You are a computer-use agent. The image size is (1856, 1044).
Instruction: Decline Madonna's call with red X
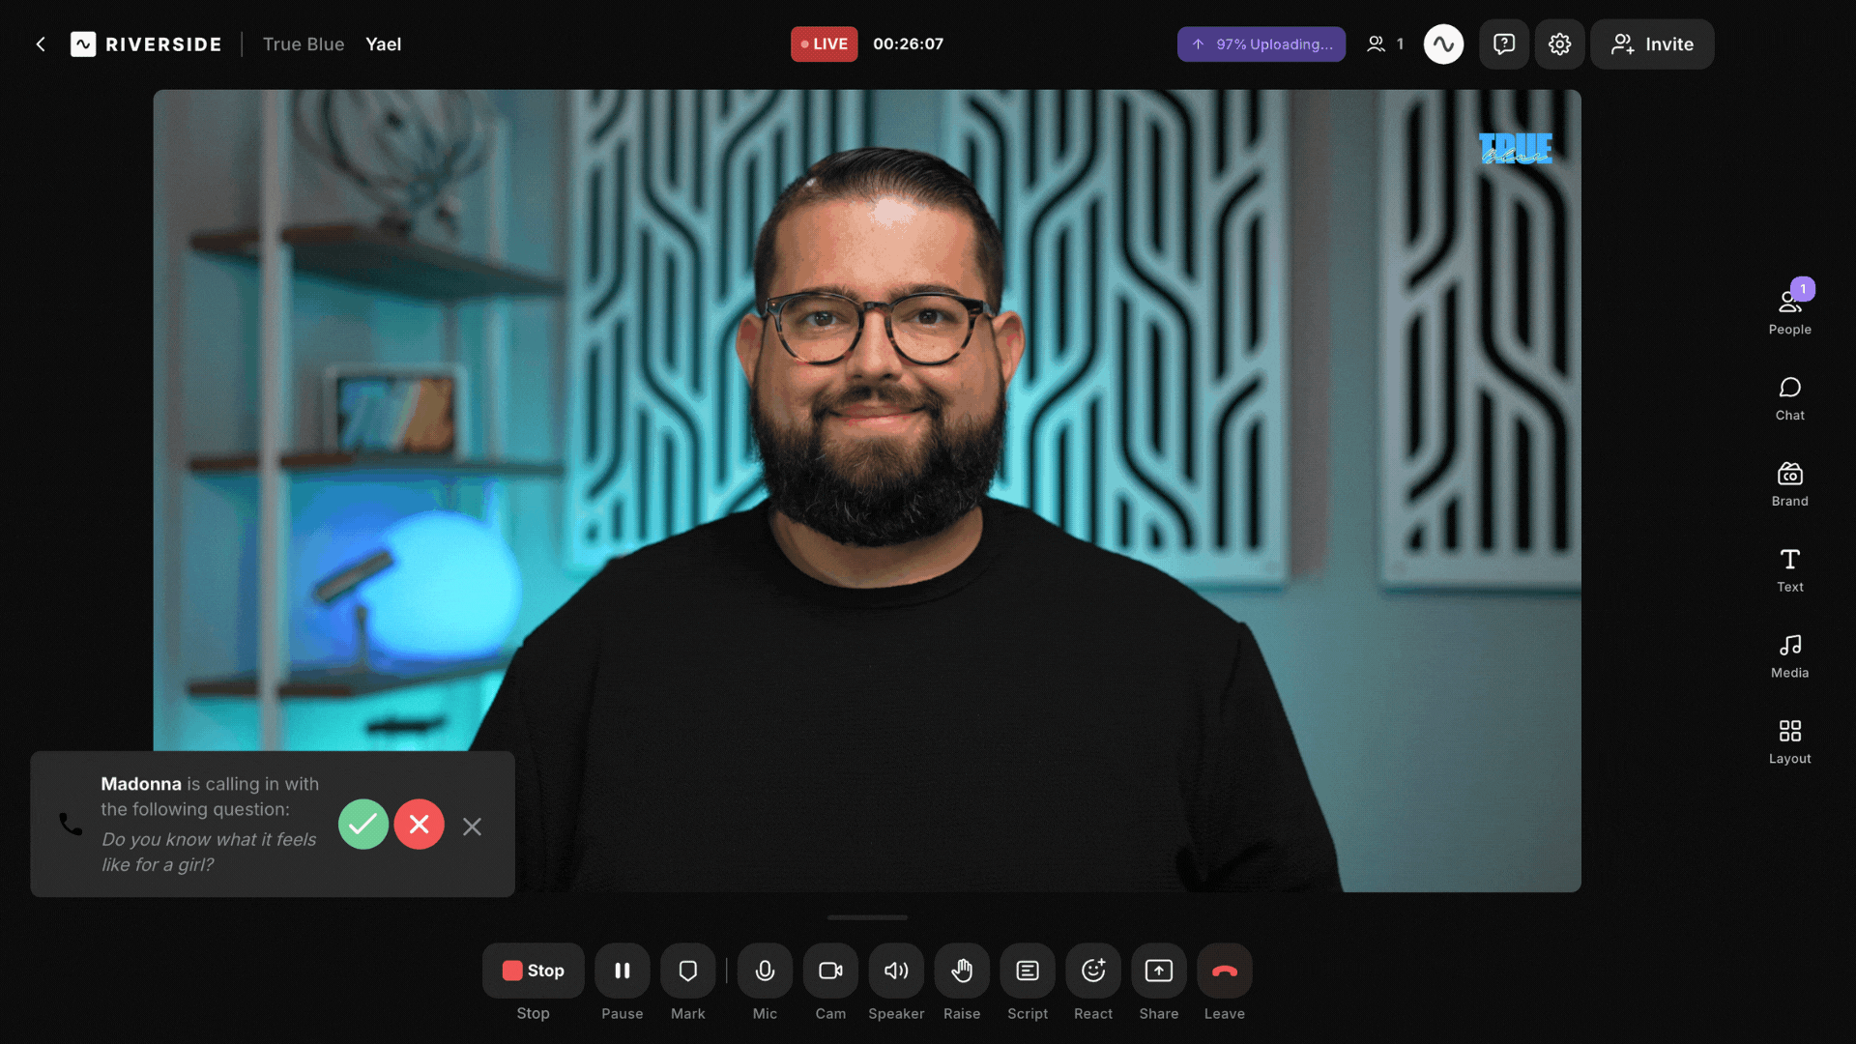click(x=419, y=825)
